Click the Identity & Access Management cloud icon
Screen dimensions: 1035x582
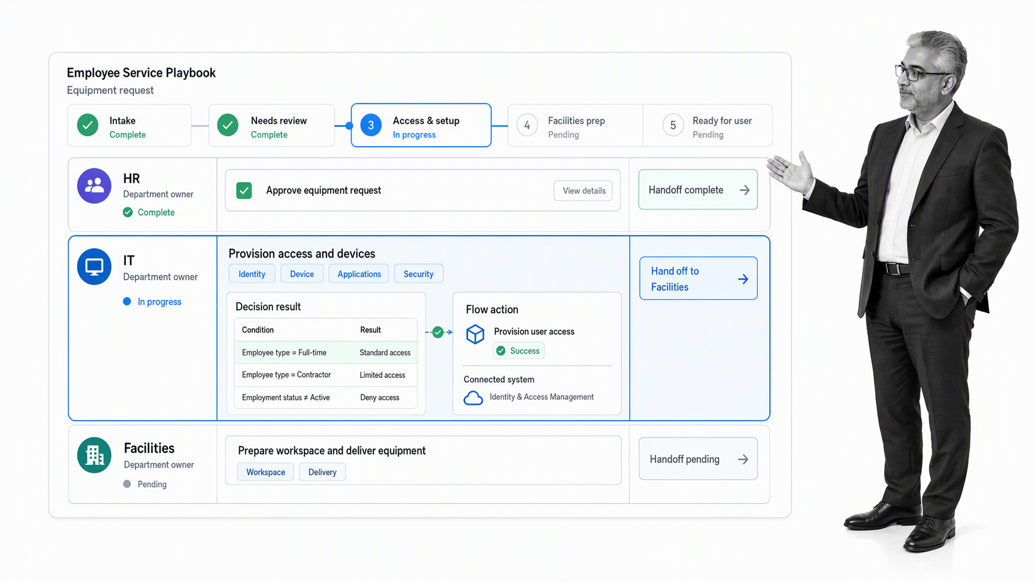pyautogui.click(x=473, y=397)
